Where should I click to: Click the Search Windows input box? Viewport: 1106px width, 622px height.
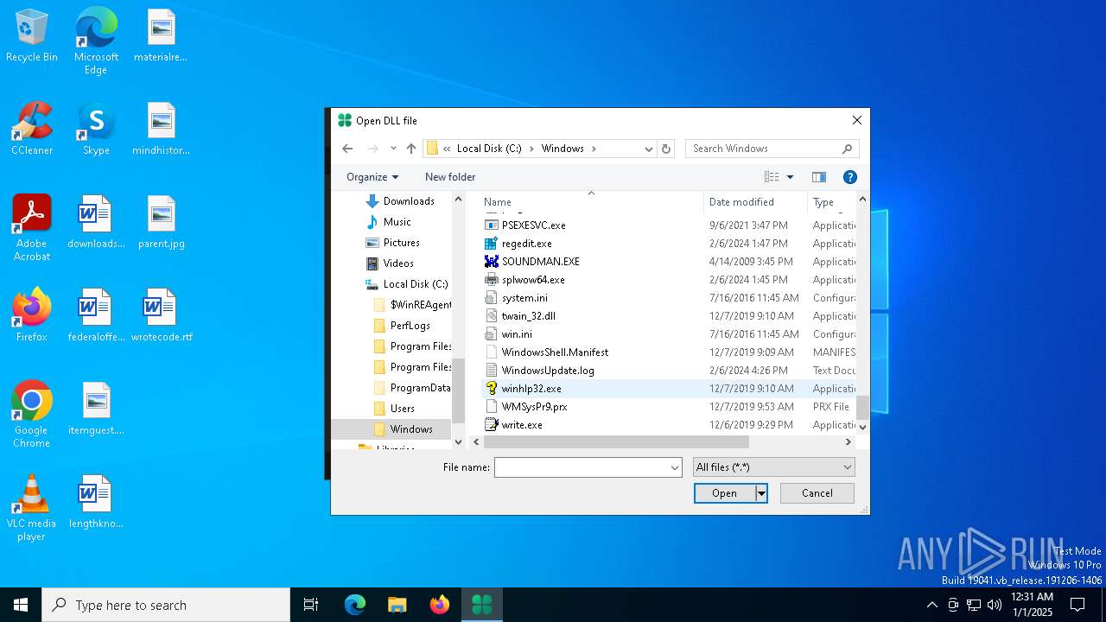[764, 149]
